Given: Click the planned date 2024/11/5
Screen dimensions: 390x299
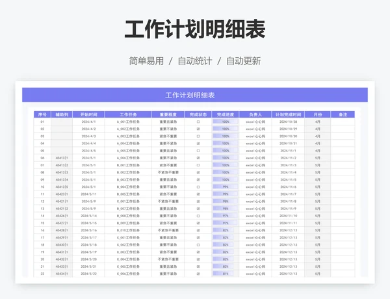Looking at the screenshot, I should point(288,179).
